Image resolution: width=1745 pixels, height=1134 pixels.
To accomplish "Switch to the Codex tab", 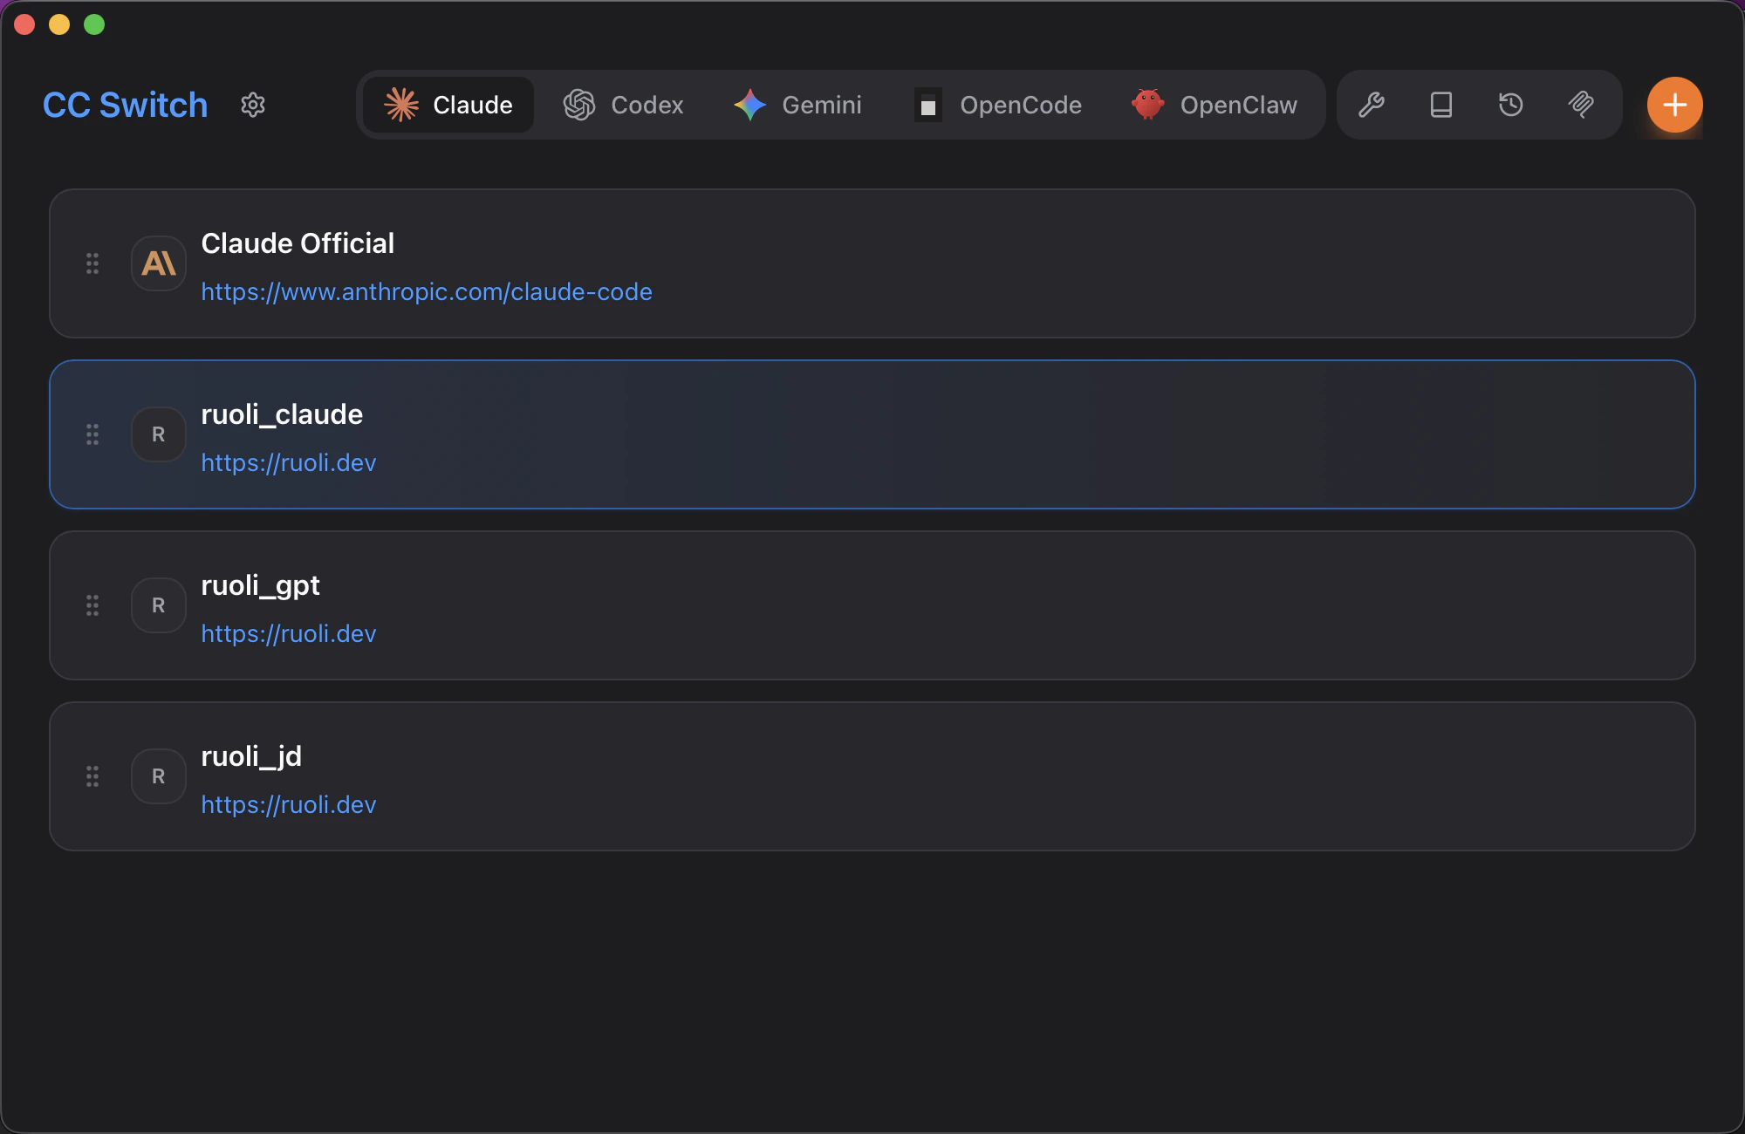I will (x=623, y=105).
